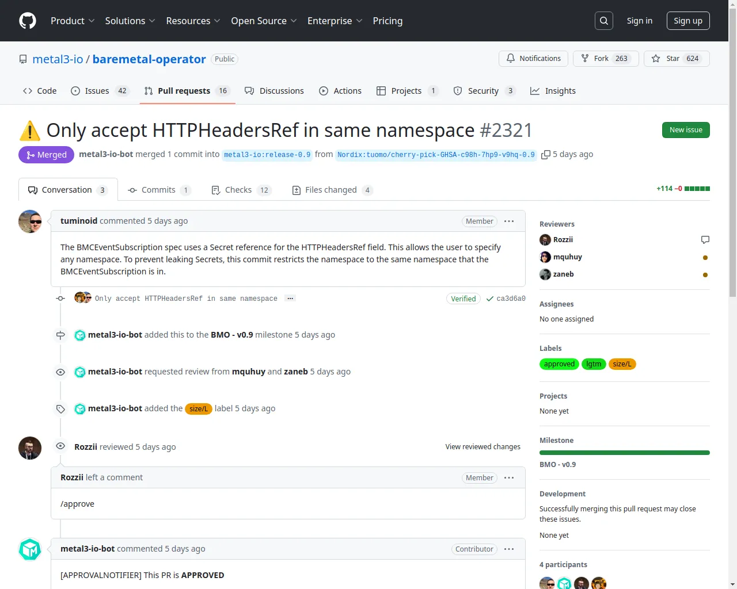Expand commit message ellipsis button
The width and height of the screenshot is (737, 589).
tap(290, 299)
